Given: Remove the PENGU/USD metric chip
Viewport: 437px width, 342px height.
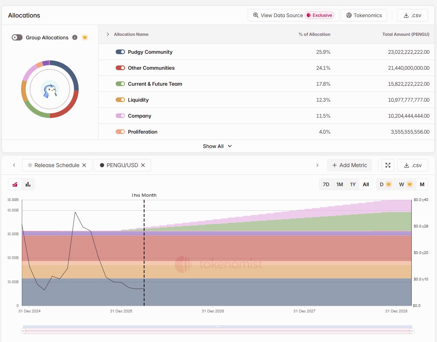Looking at the screenshot, I should [x=143, y=165].
